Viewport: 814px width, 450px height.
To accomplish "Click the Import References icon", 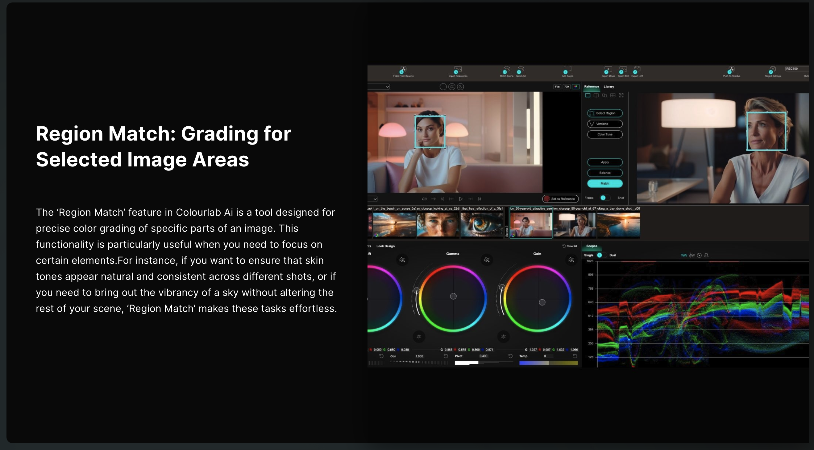I will click(x=457, y=70).
